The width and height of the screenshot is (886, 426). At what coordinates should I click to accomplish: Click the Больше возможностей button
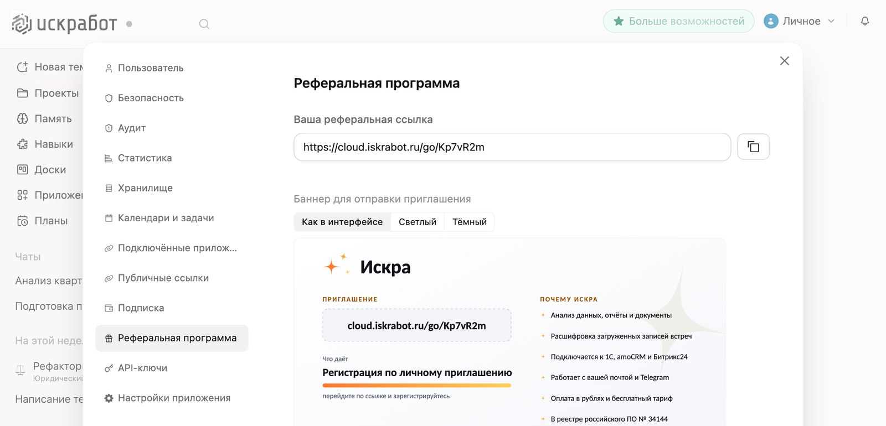click(678, 21)
